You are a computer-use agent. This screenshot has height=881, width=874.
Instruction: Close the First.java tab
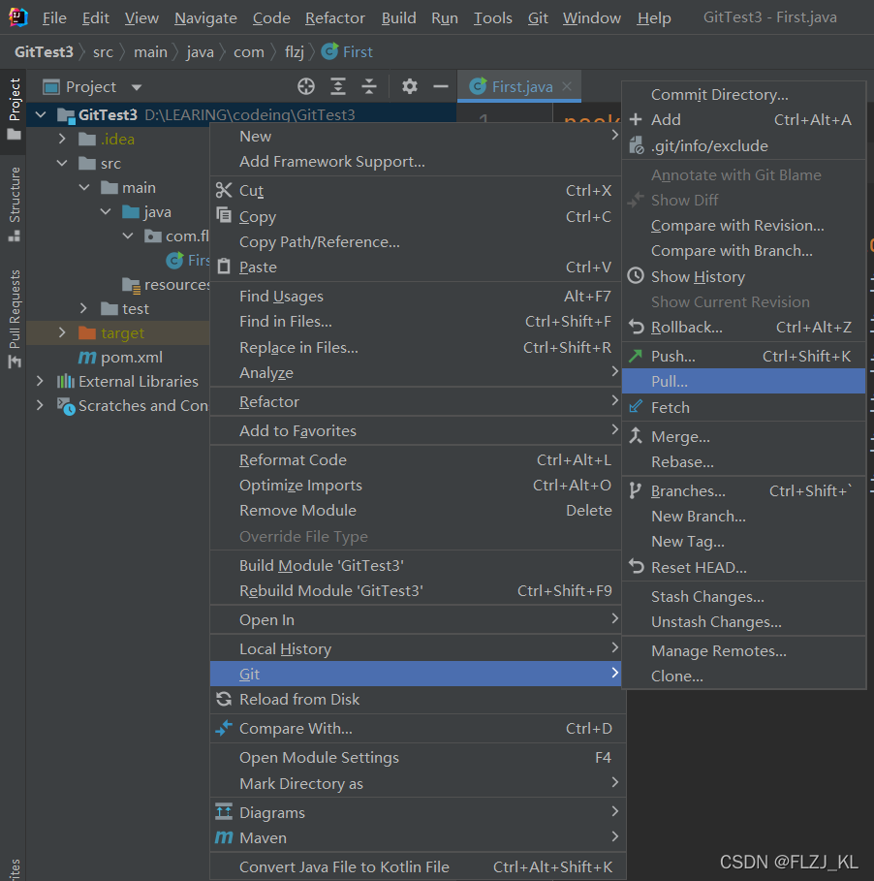click(567, 86)
